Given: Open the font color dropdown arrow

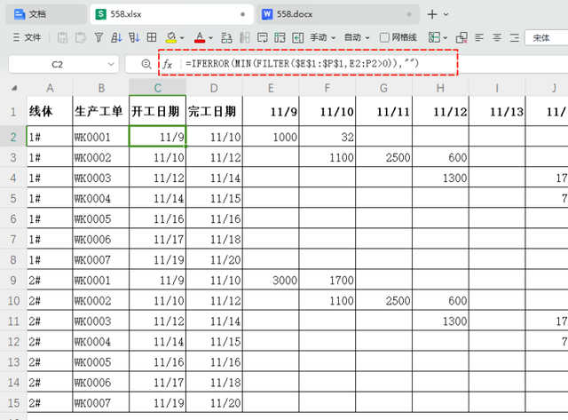Looking at the screenshot, I should click(x=210, y=37).
